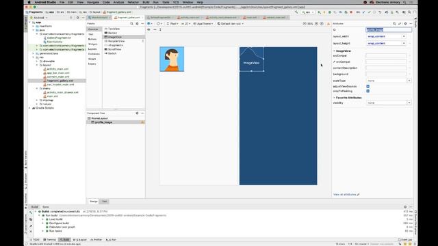
Task: Show layout warnings and errors icon
Action: click(x=328, y=24)
